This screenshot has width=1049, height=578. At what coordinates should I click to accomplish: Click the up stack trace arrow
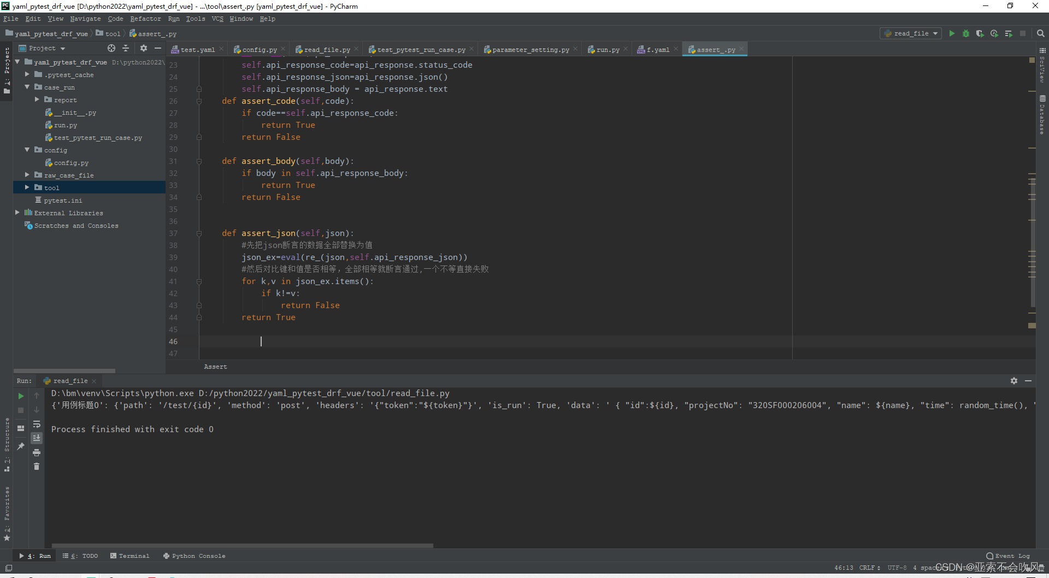pos(37,396)
